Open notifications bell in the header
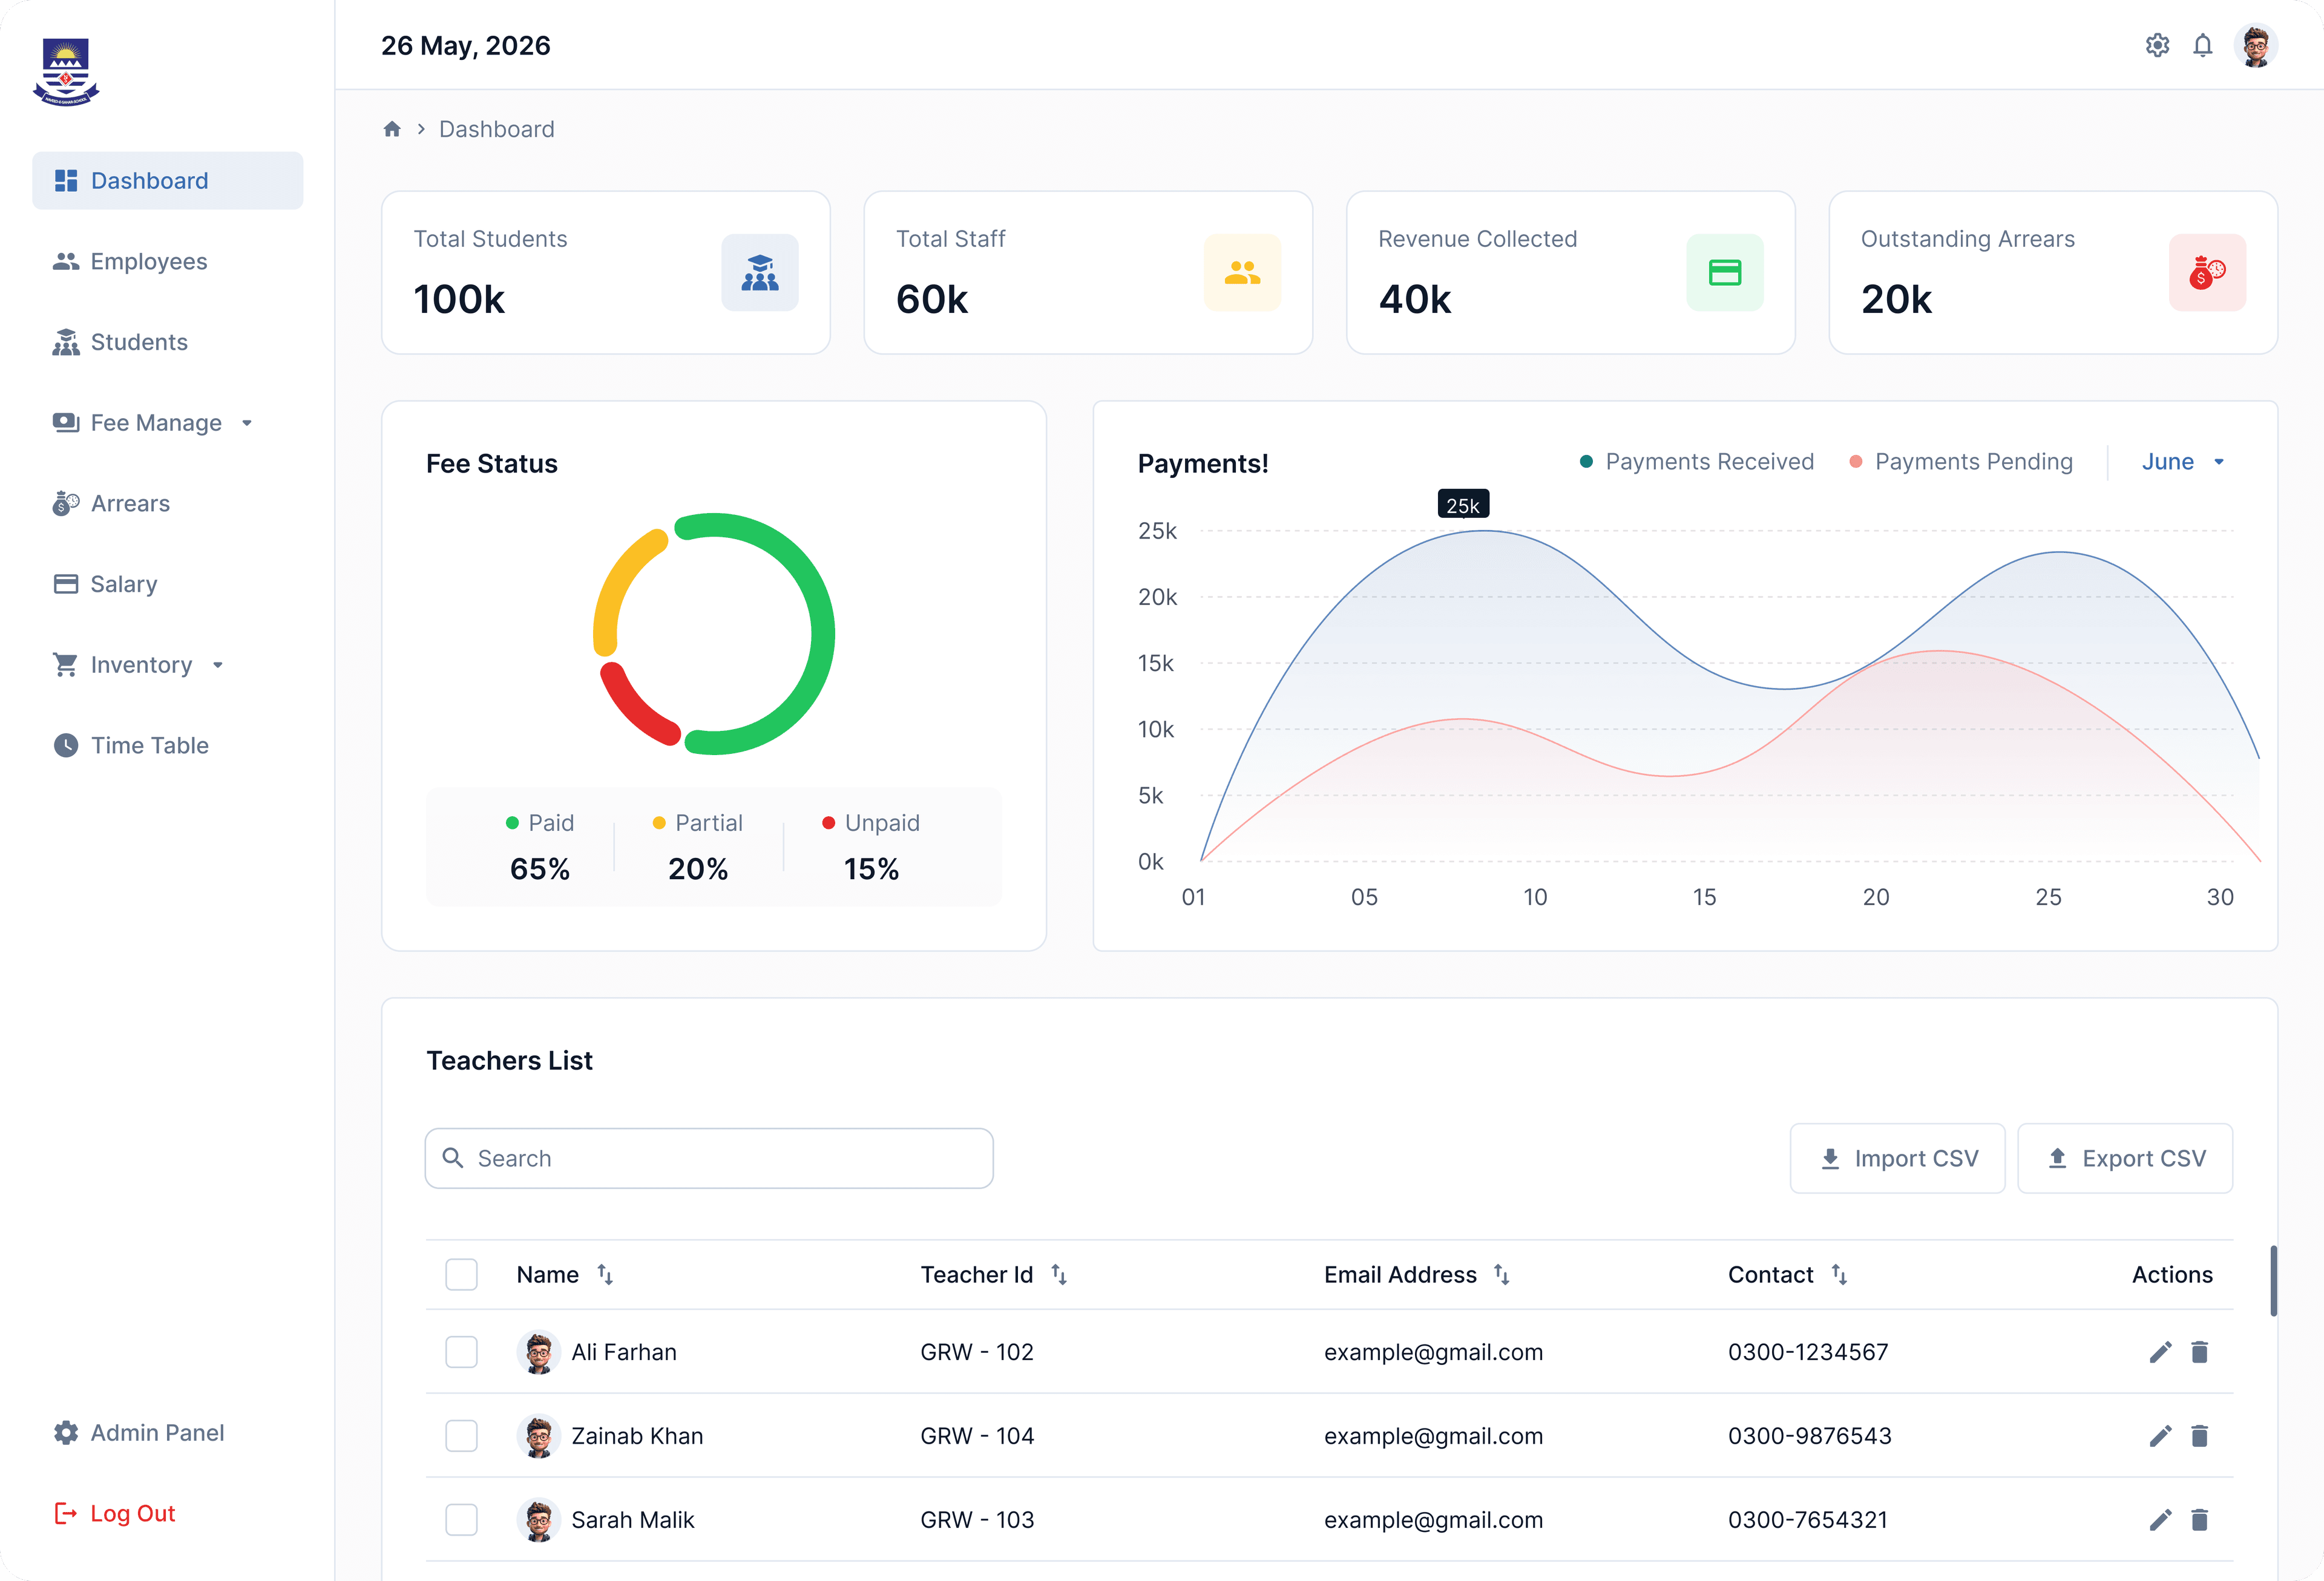This screenshot has height=1581, width=2324. 2202,45
